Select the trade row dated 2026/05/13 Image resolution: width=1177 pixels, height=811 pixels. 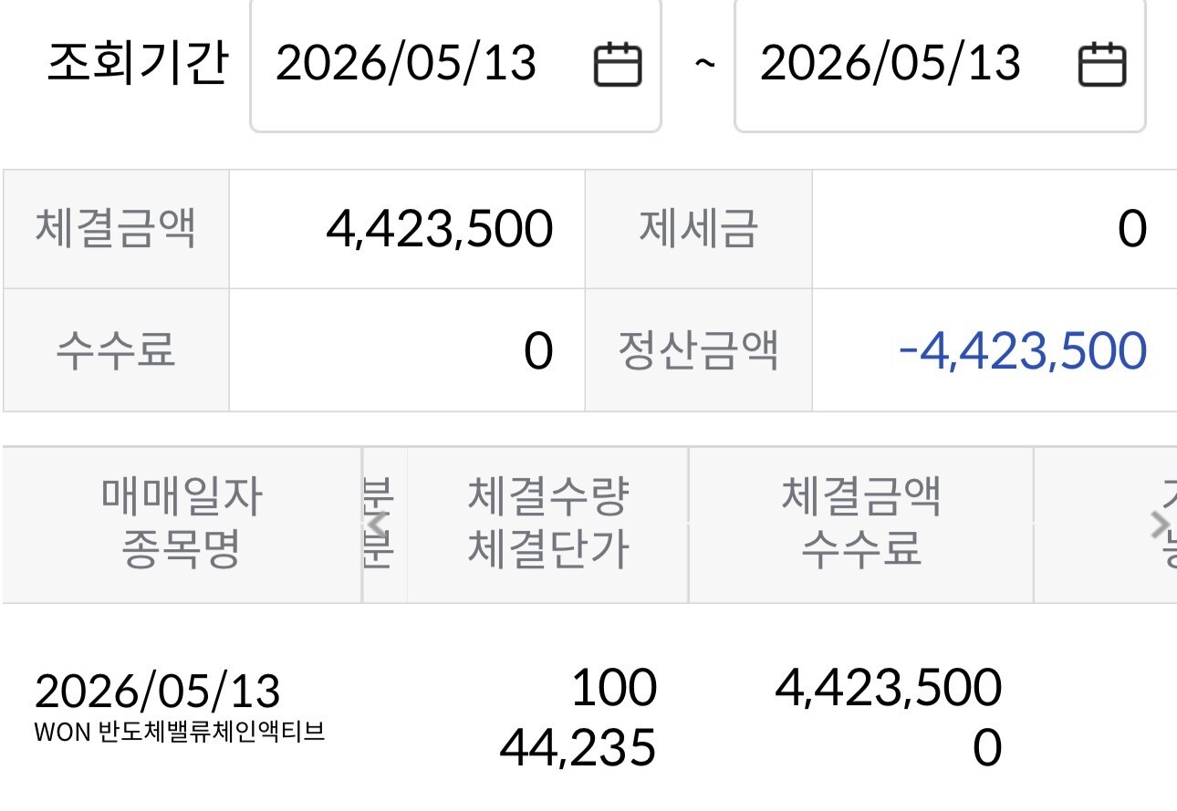[588, 717]
